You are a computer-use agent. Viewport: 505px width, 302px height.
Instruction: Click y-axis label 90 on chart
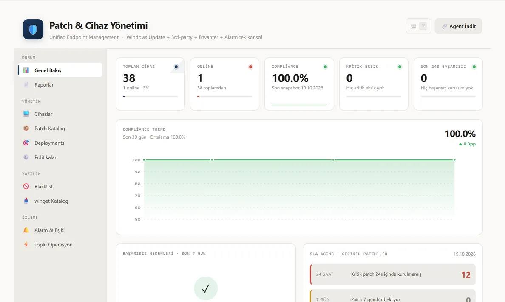tap(138, 172)
